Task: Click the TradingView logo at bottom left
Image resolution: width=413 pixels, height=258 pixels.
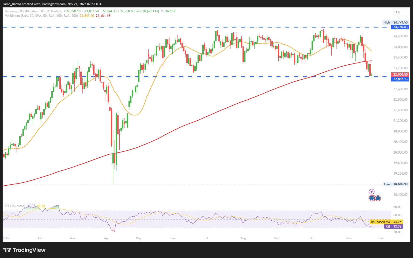Action: (24, 250)
